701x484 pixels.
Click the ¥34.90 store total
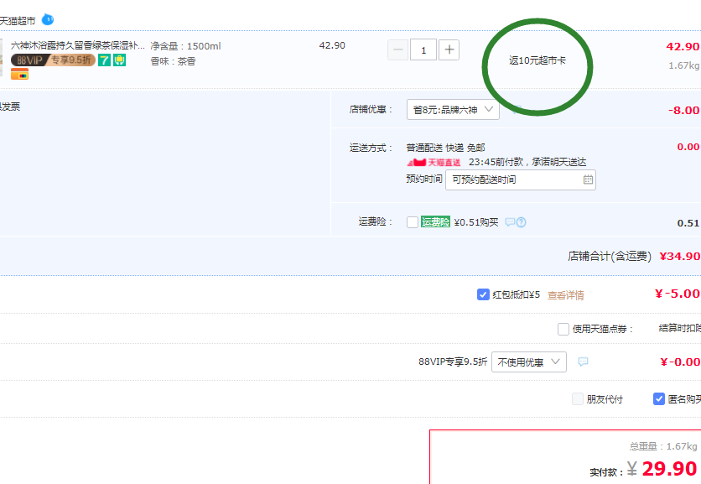point(679,257)
